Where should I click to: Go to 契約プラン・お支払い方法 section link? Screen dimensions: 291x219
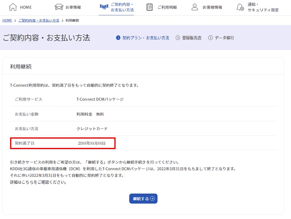click(x=145, y=38)
